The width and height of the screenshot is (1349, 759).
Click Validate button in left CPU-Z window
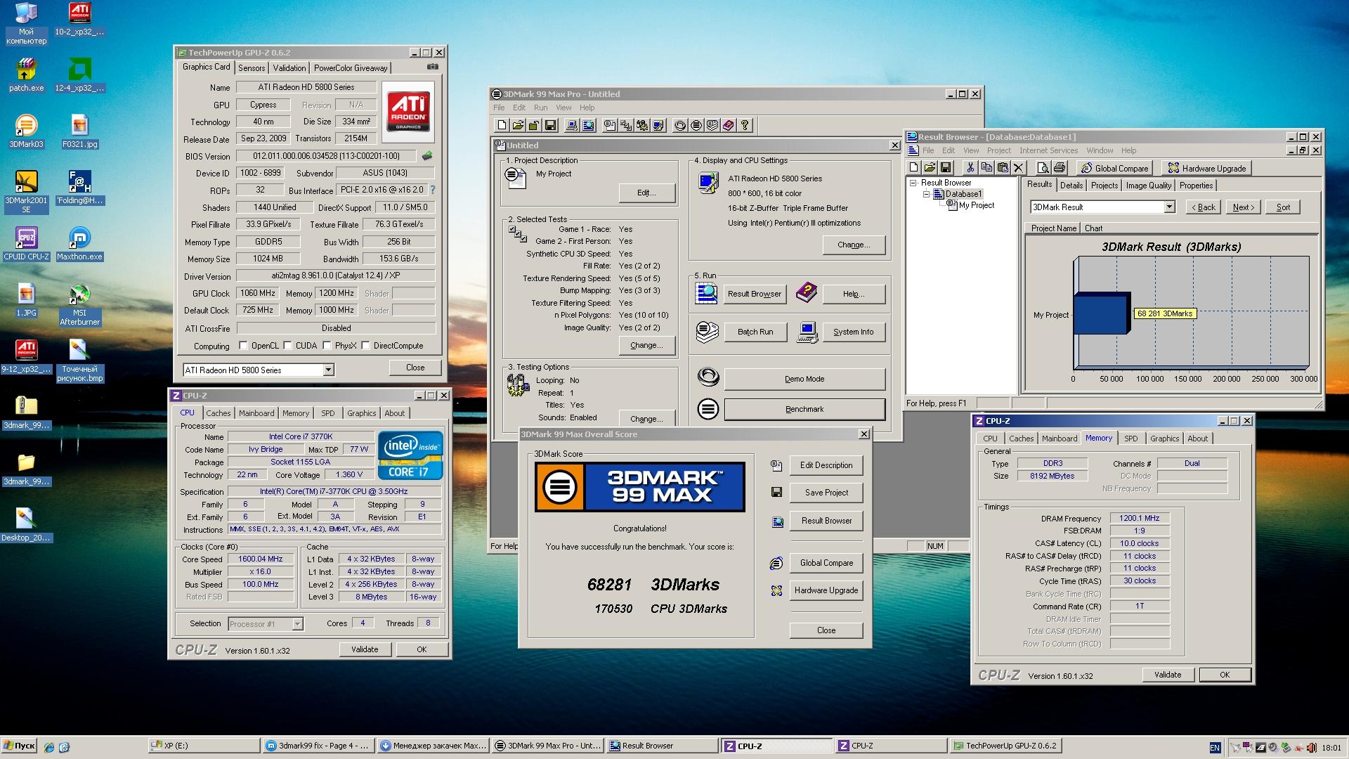pyautogui.click(x=365, y=649)
